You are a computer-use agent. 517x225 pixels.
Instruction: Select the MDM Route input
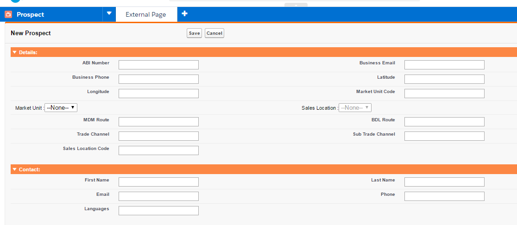click(158, 122)
